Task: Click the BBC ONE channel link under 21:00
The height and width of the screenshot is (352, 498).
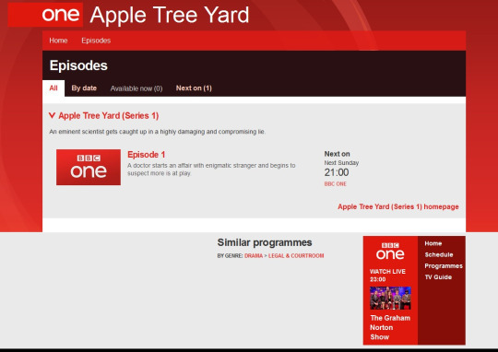Action: (336, 184)
